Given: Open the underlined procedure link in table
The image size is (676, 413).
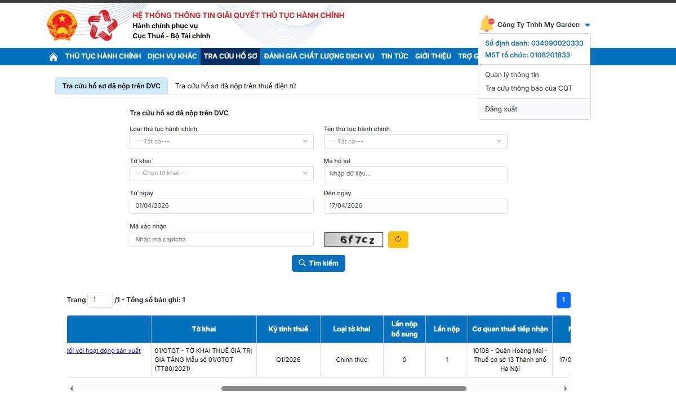Looking at the screenshot, I should point(104,351).
